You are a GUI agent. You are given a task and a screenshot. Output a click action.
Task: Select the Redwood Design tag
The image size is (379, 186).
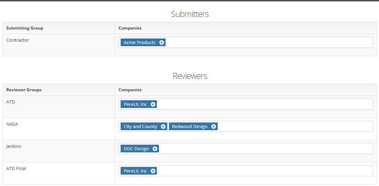pyautogui.click(x=190, y=126)
